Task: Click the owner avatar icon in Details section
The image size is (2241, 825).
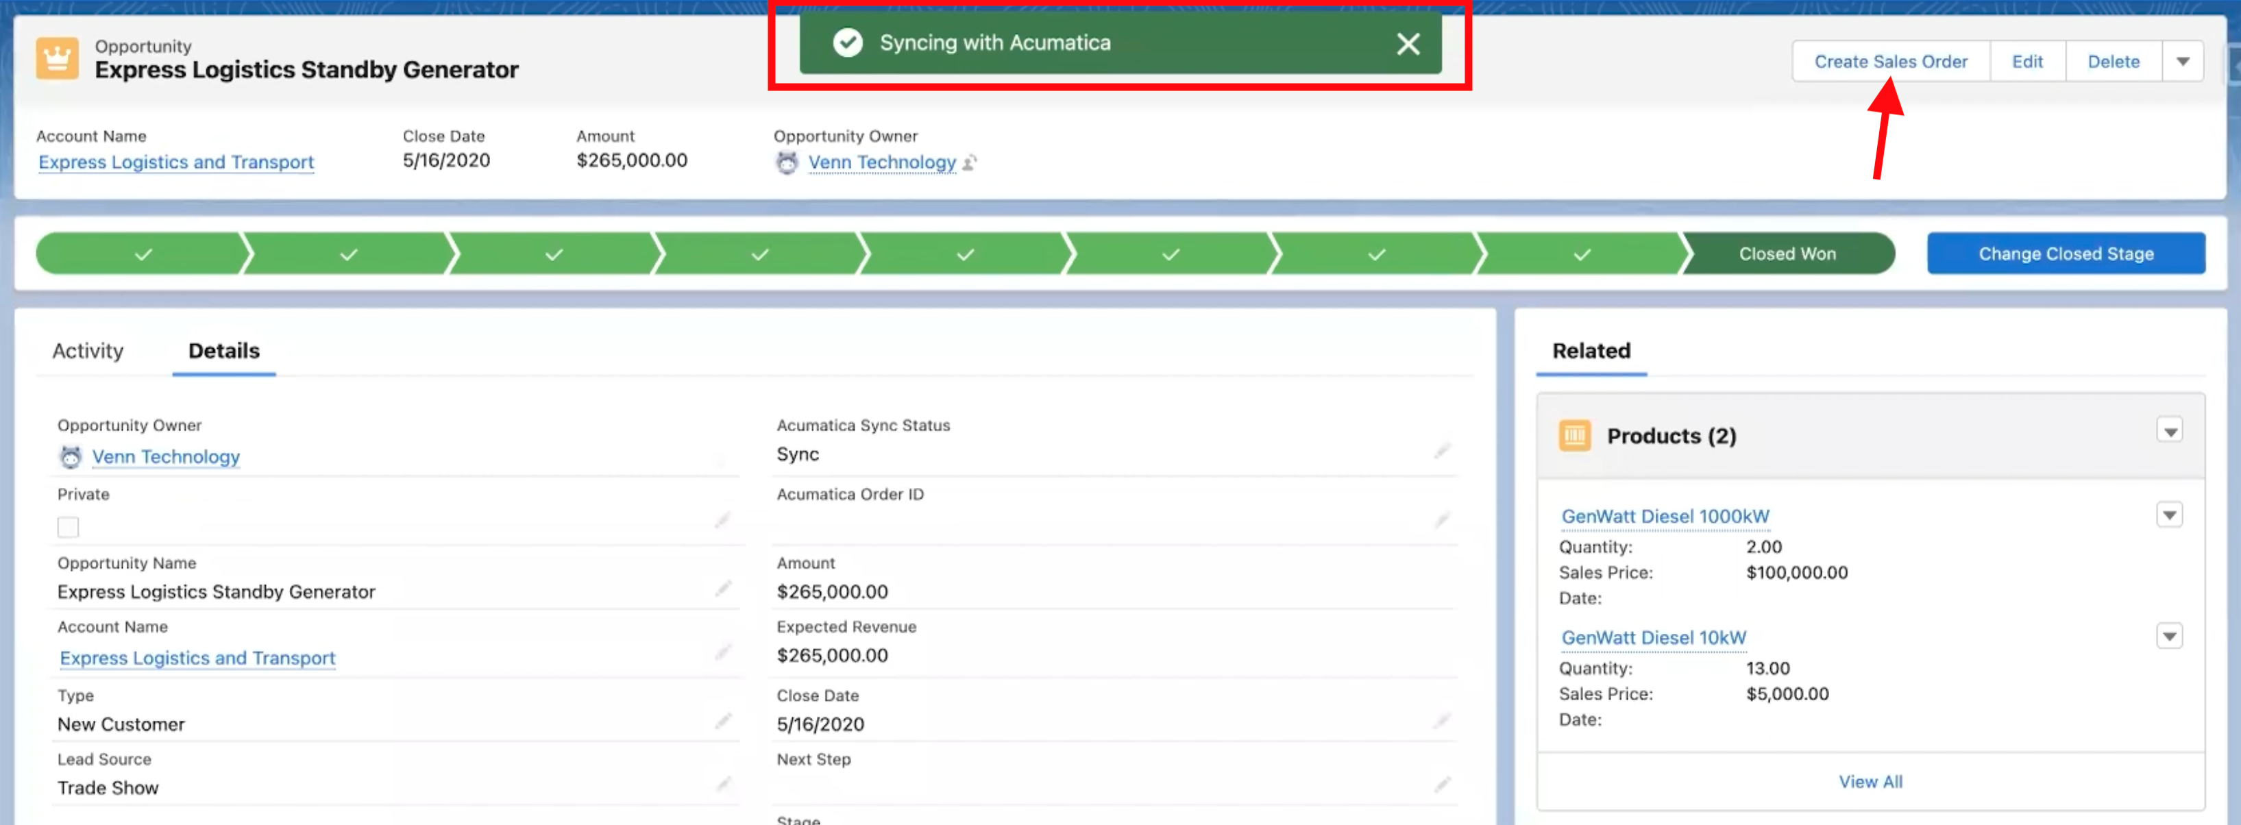Action: 71,457
